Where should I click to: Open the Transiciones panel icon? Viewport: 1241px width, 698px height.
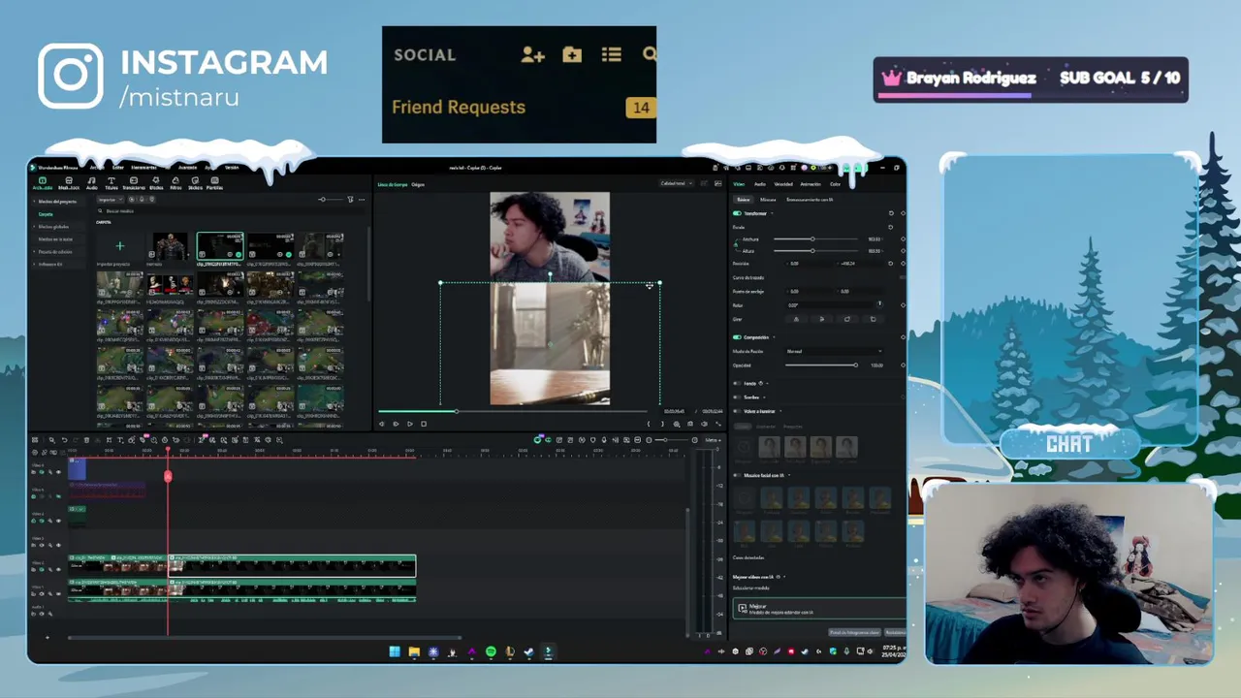point(134,182)
